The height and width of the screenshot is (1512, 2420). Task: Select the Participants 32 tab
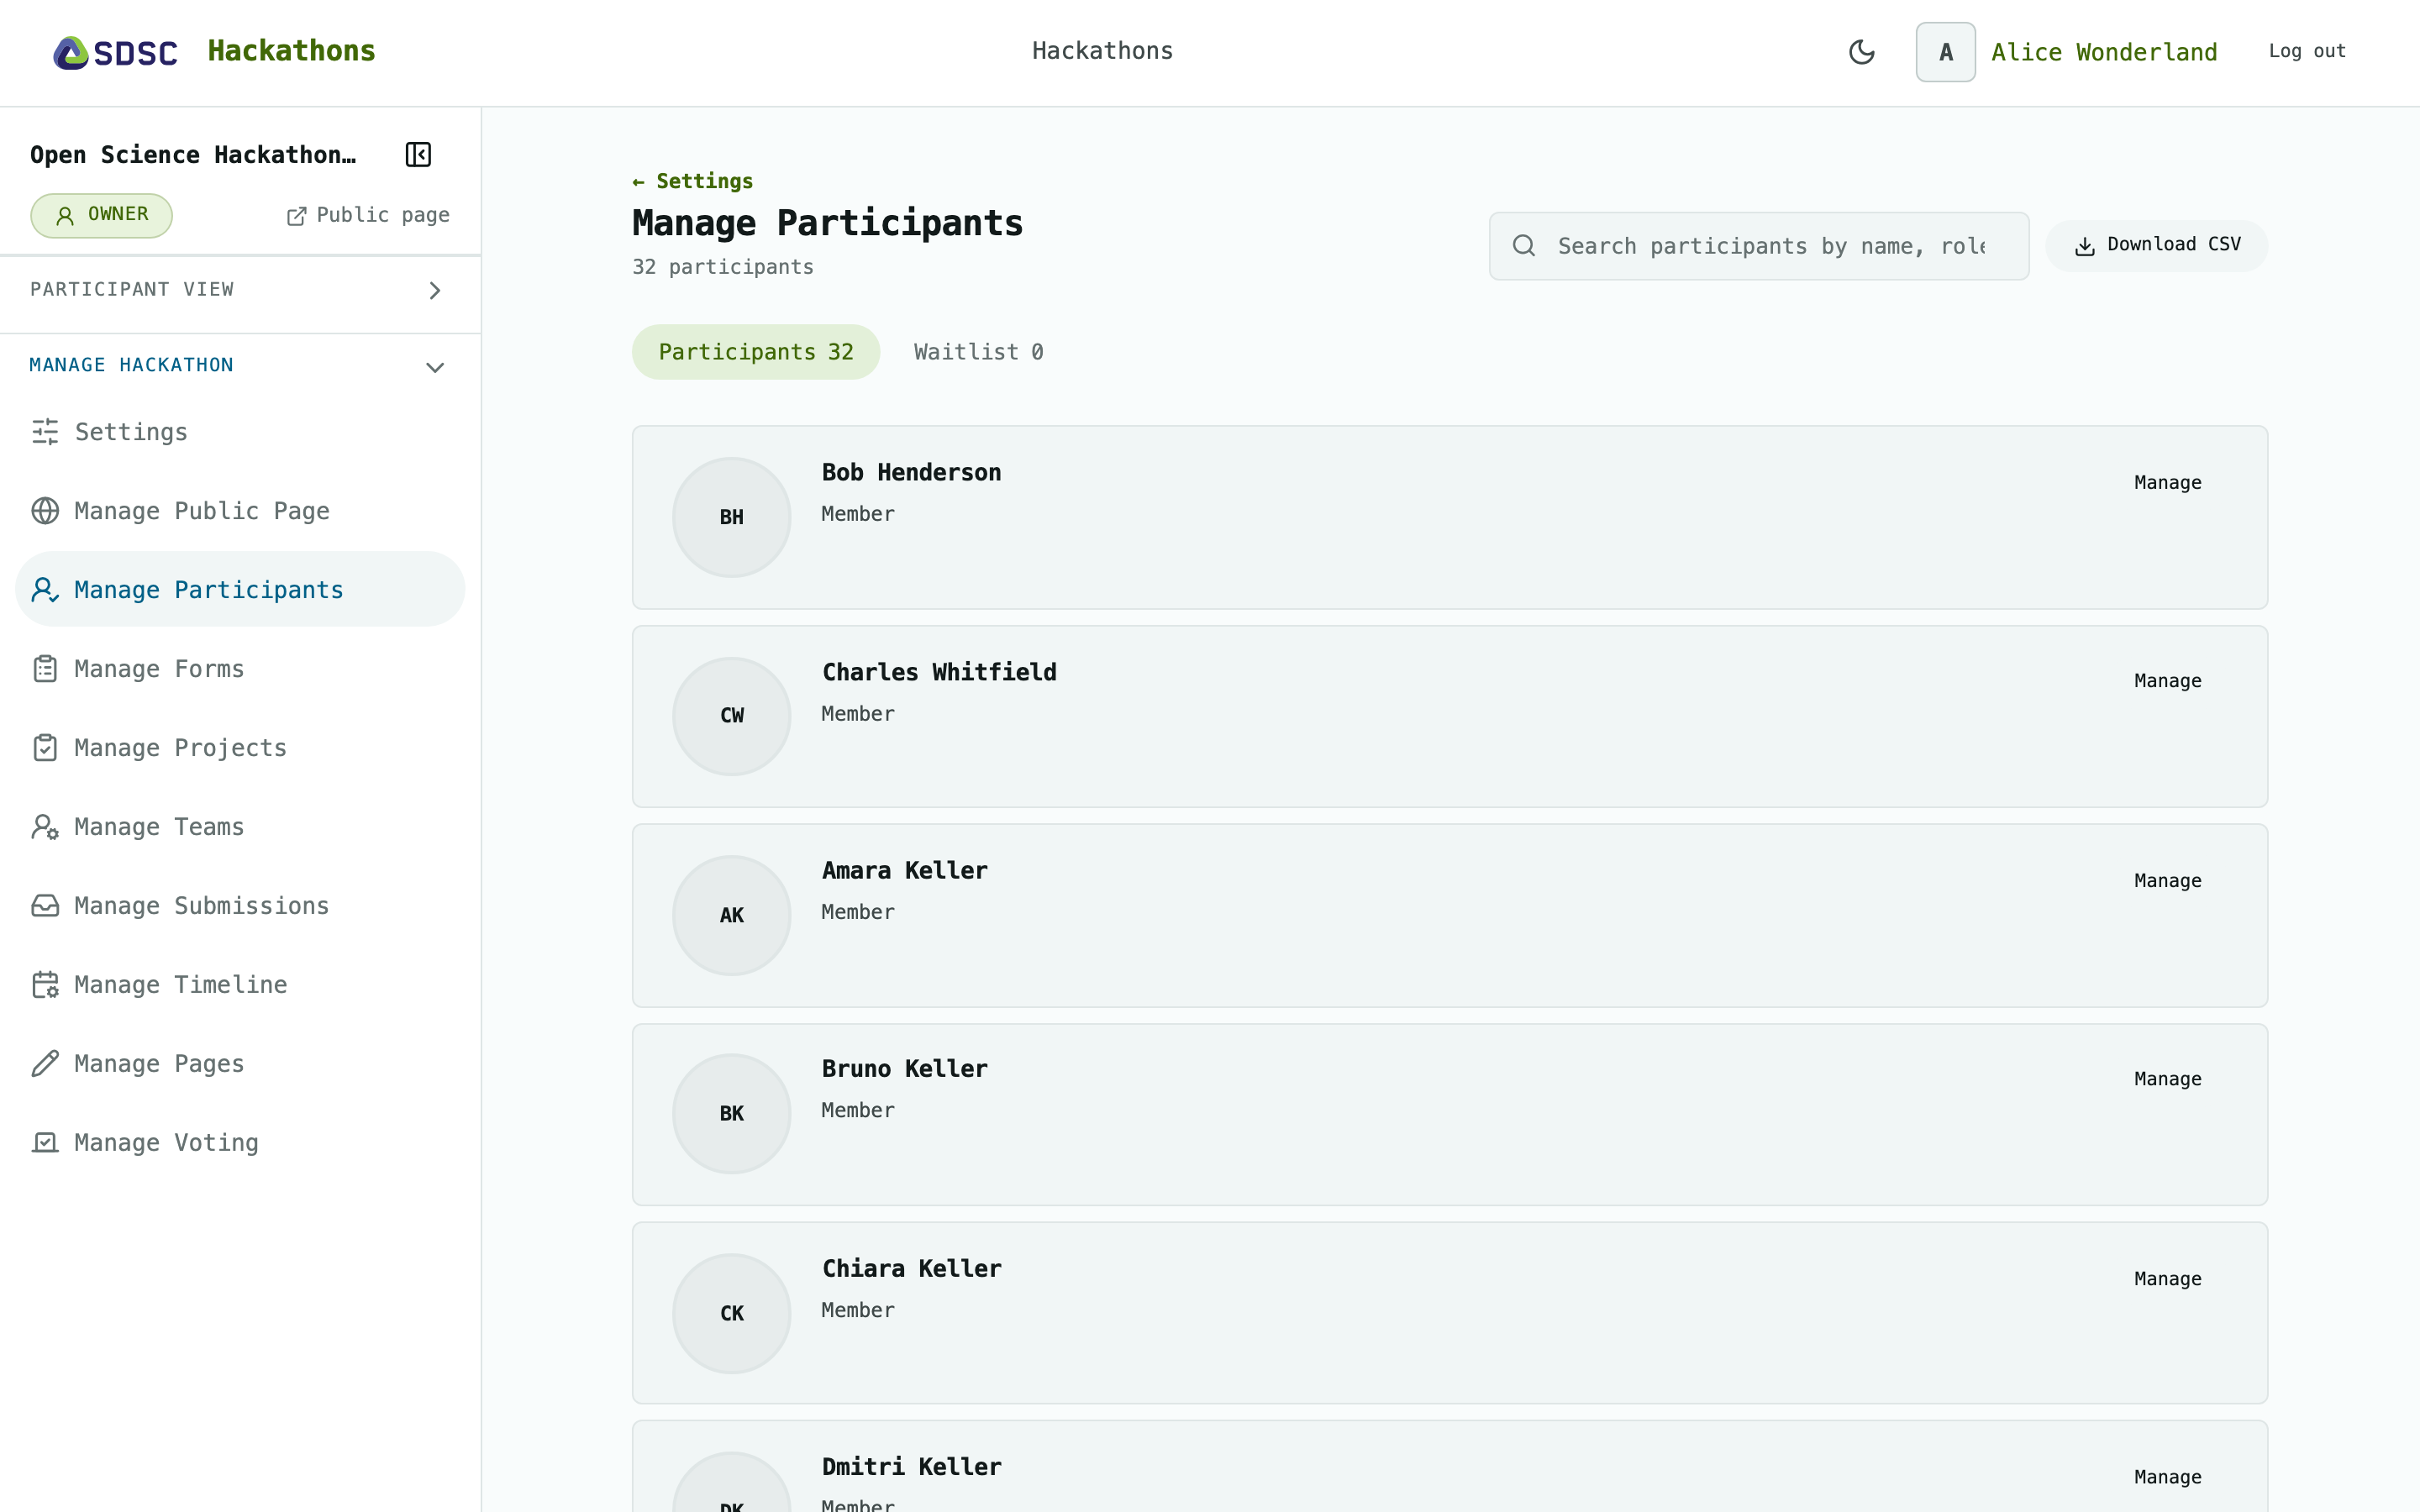pos(755,352)
